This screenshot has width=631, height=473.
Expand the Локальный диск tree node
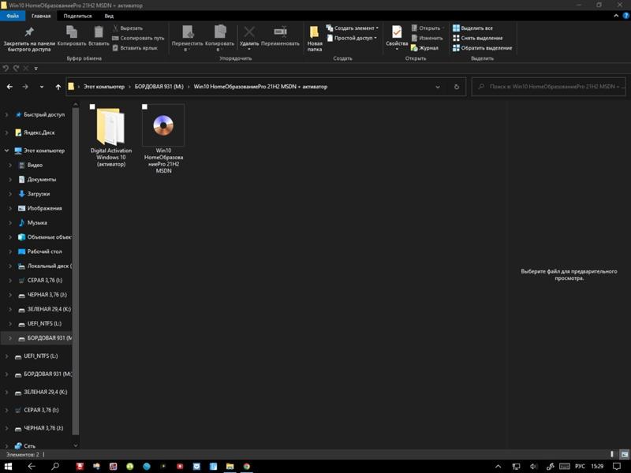click(x=10, y=266)
